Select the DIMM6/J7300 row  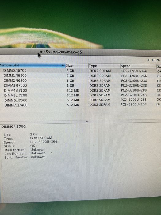[x=80, y=100]
